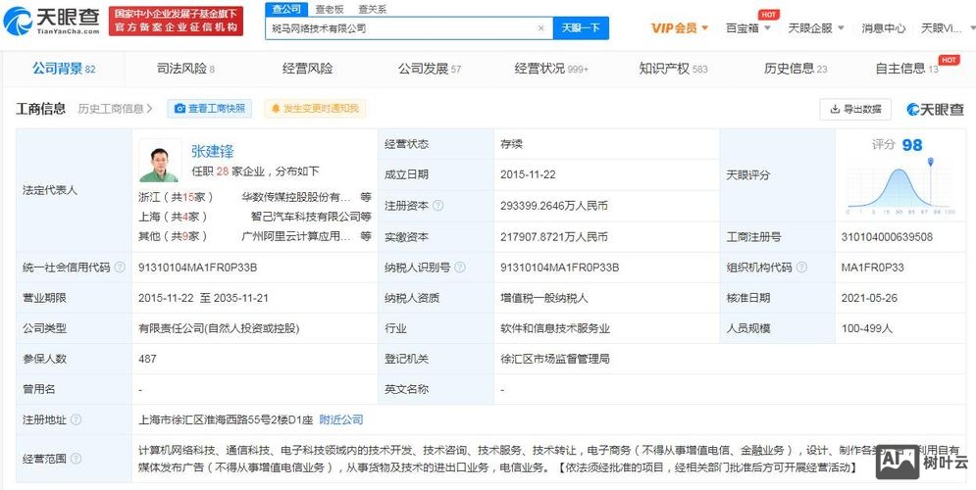Click the 附近公司 link
The height and width of the screenshot is (490, 976).
(341, 419)
